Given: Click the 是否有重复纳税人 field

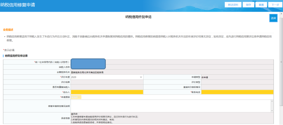Looking at the screenshot, I should point(107,87).
